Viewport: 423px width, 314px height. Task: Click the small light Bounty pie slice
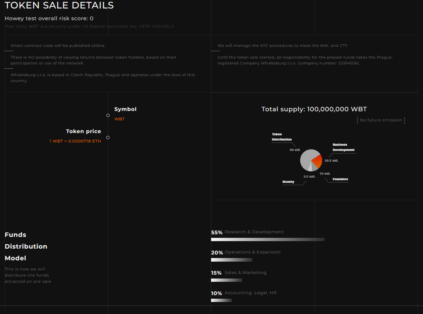[x=310, y=167]
